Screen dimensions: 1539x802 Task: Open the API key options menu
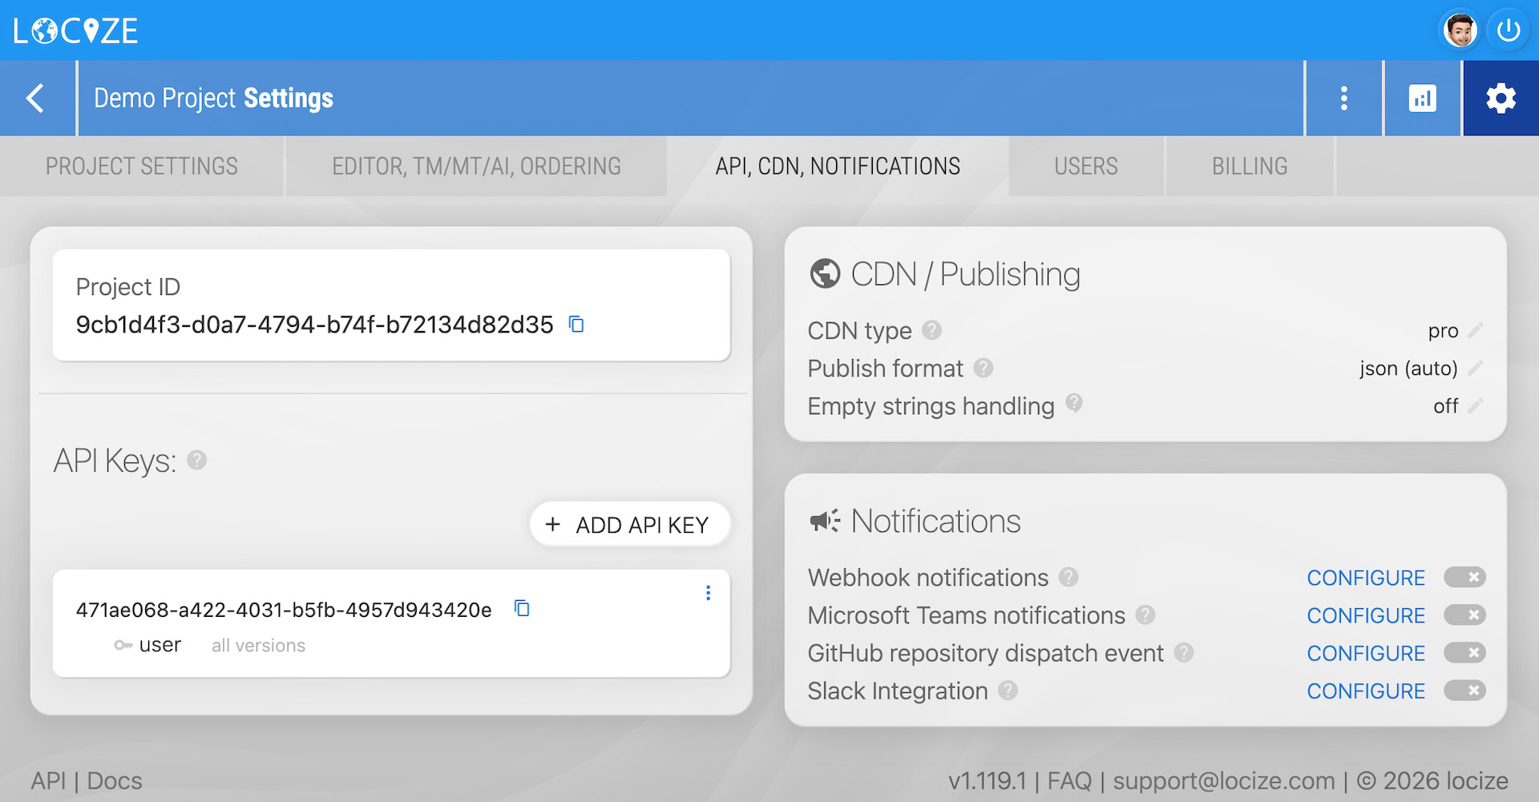(x=708, y=593)
